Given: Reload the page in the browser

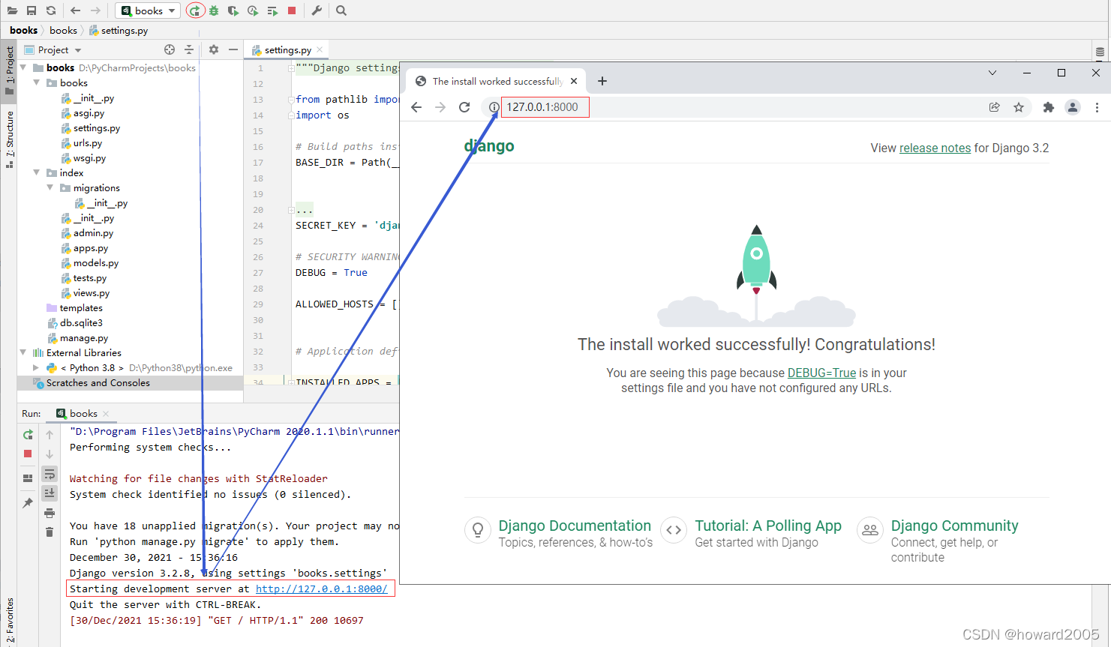Looking at the screenshot, I should tap(464, 107).
